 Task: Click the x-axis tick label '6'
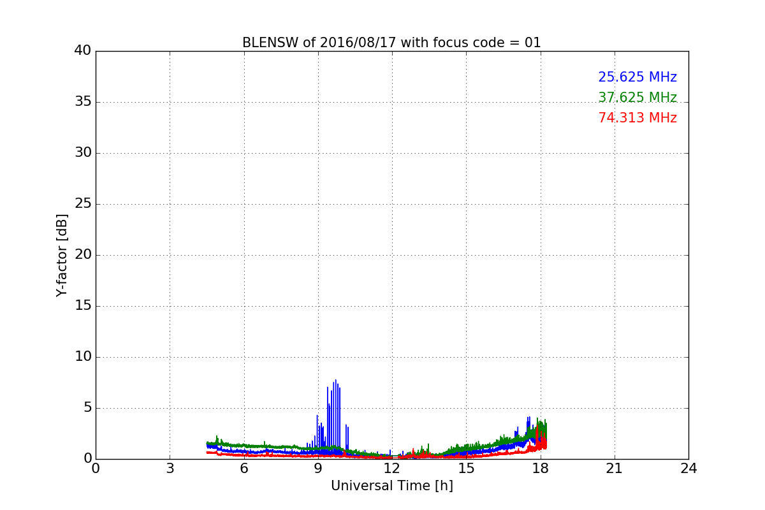(244, 469)
